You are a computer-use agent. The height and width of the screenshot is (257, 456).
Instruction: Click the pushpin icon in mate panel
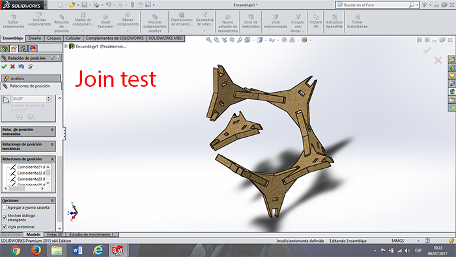(x=30, y=67)
